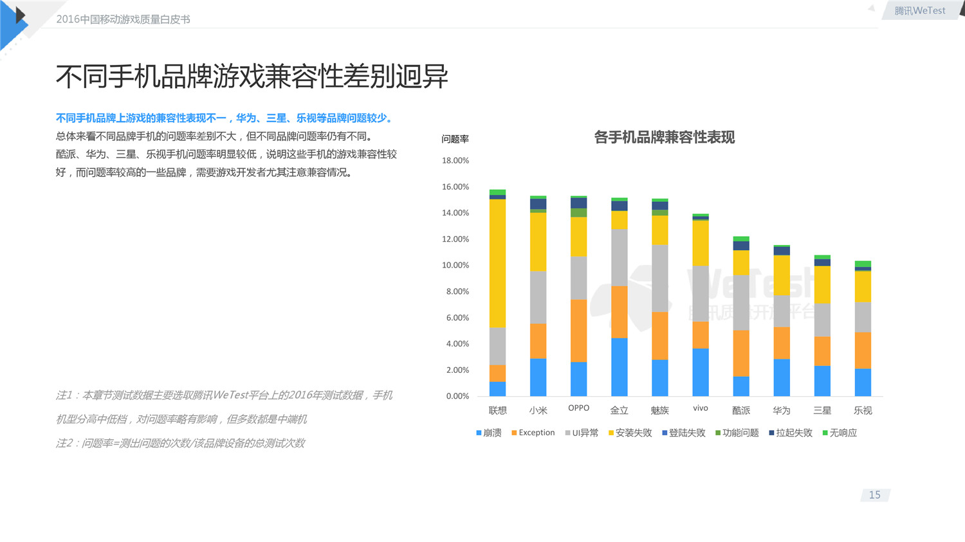Click the 16.00% axis value
The image size is (965, 542).
[x=455, y=187]
